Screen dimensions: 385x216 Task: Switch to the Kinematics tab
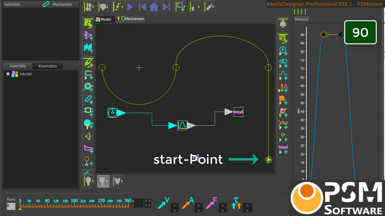48,66
